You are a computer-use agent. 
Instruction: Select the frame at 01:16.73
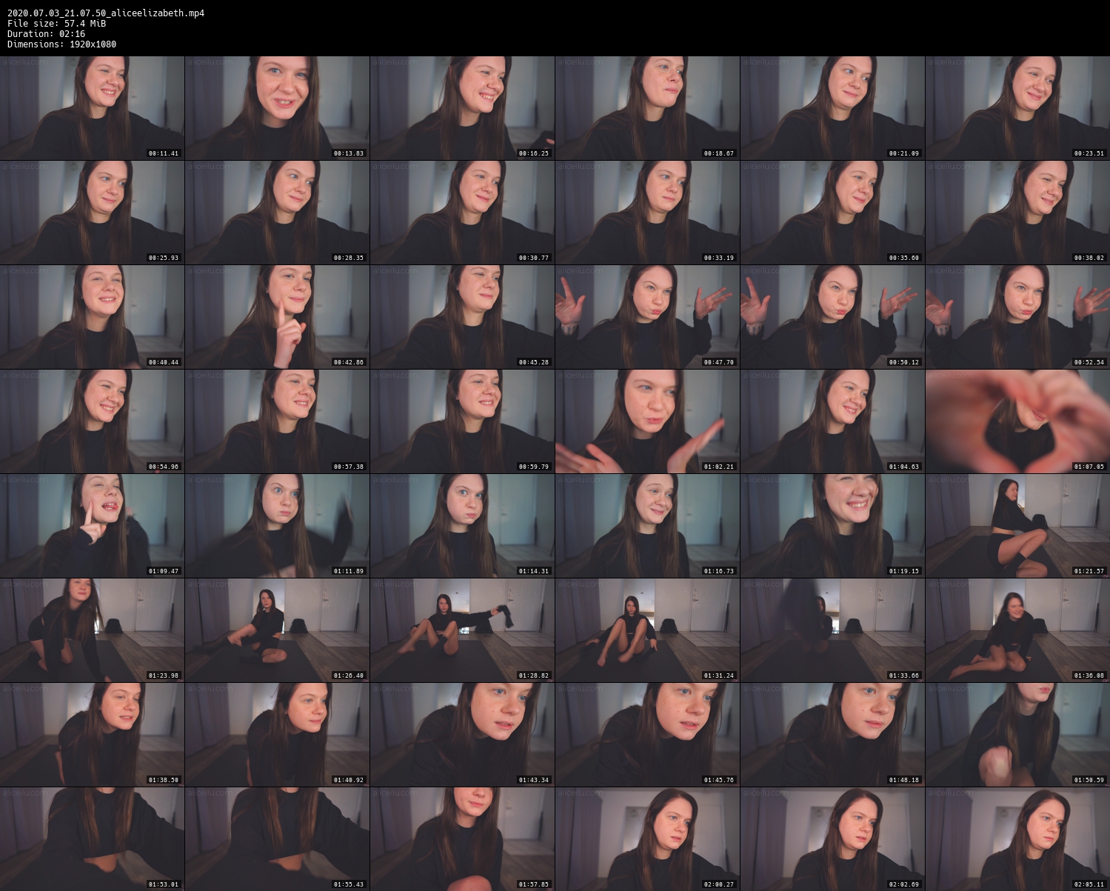click(647, 525)
